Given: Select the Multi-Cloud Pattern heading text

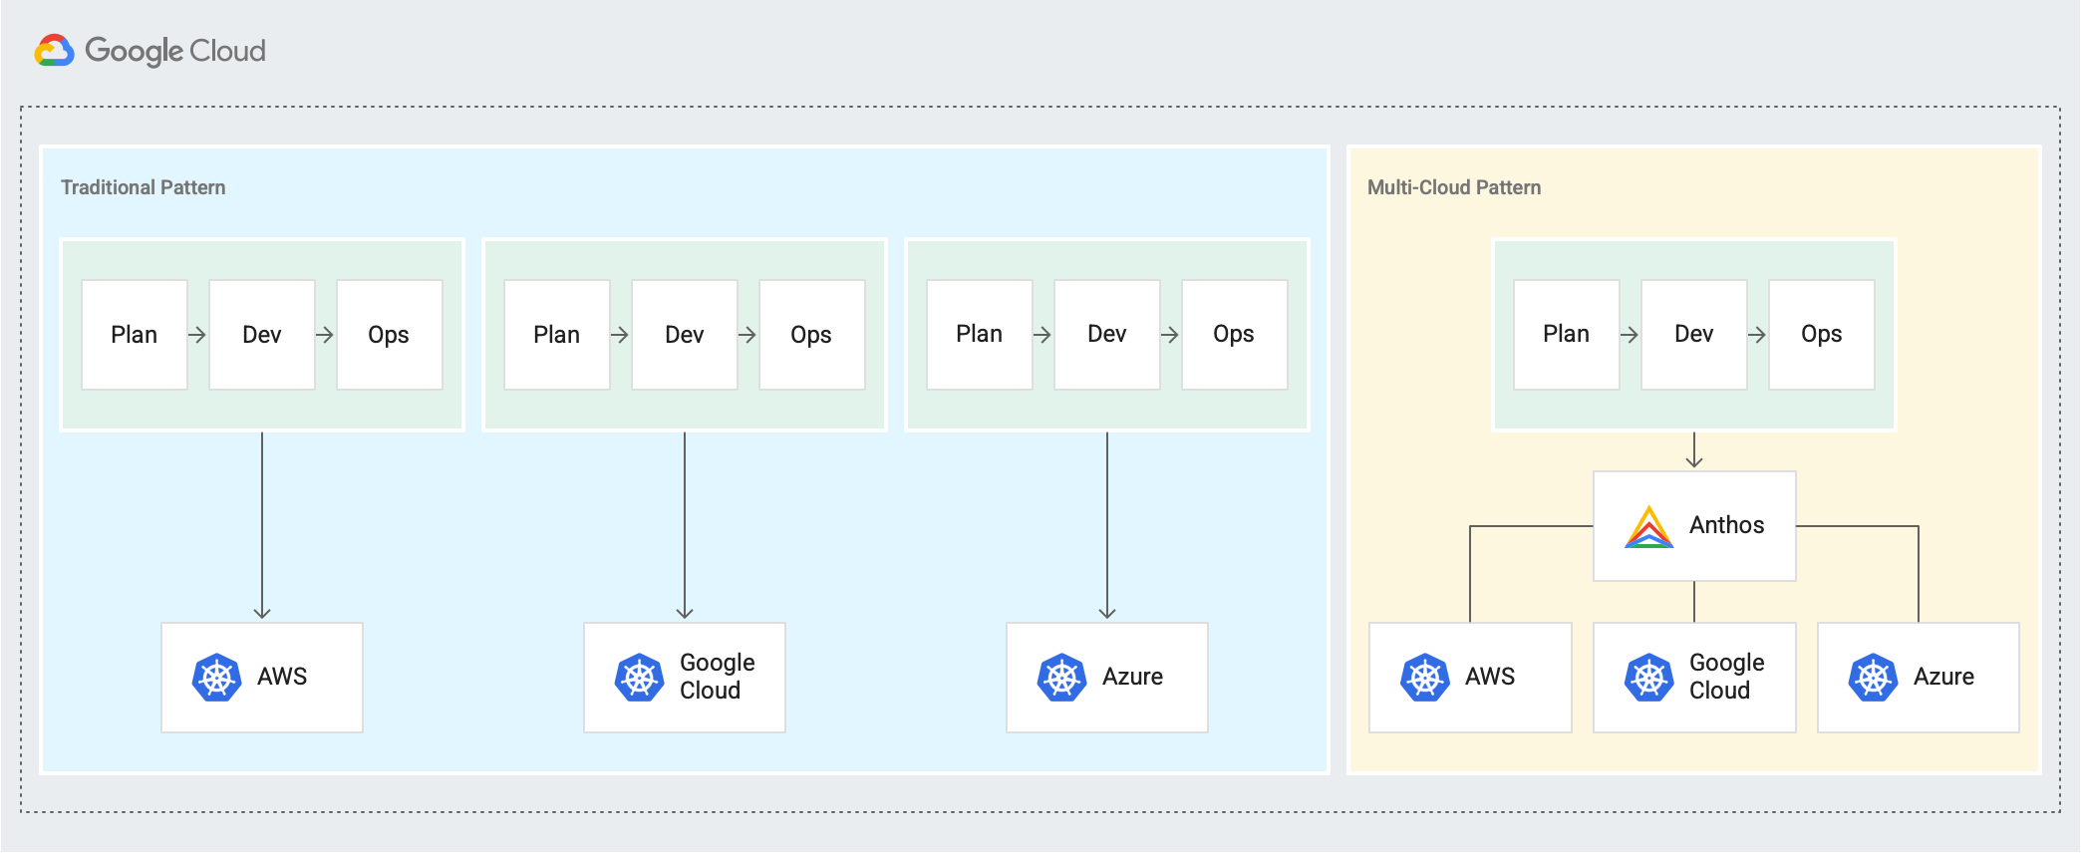Looking at the screenshot, I should (1453, 187).
